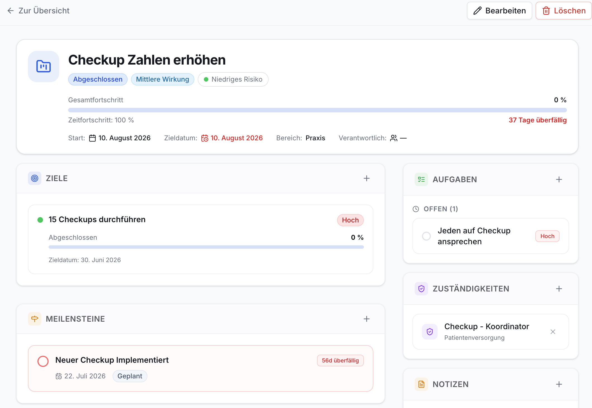Click the Bearbeiten button
The height and width of the screenshot is (408, 592).
click(x=500, y=11)
